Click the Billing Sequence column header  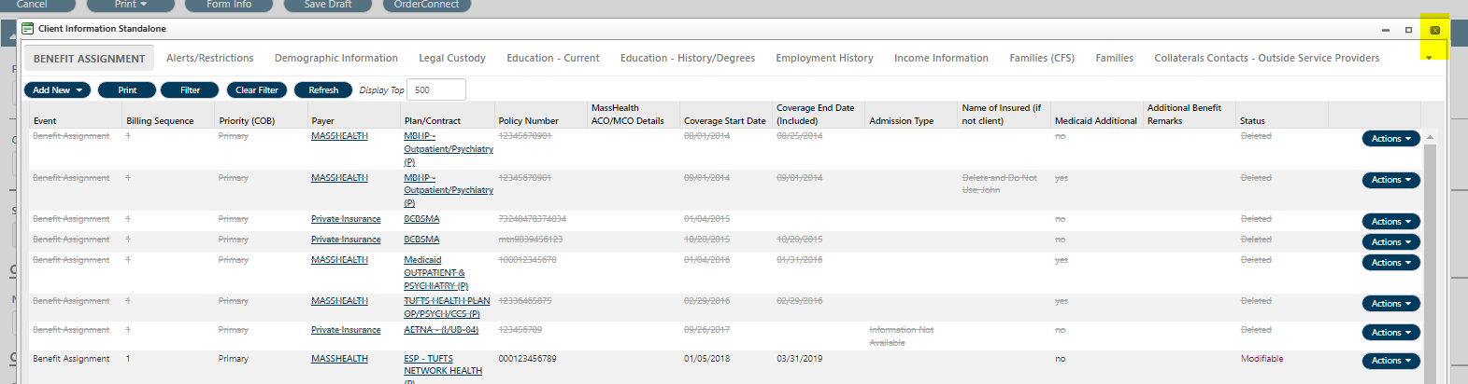point(160,121)
